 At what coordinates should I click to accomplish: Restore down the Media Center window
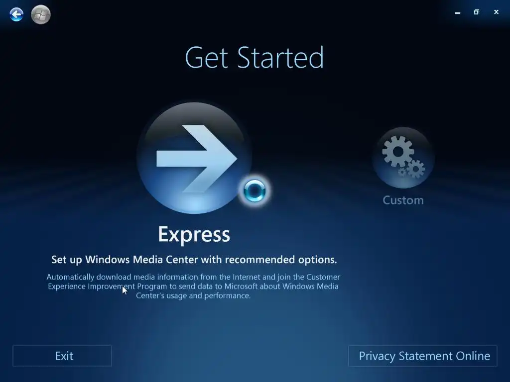pyautogui.click(x=477, y=12)
